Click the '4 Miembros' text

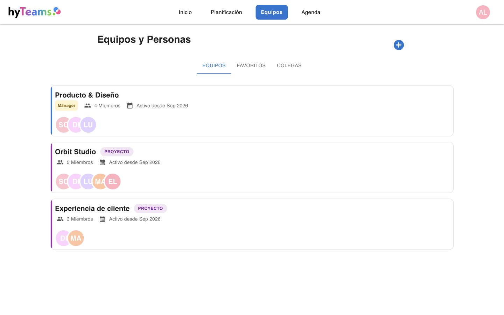pyautogui.click(x=107, y=105)
